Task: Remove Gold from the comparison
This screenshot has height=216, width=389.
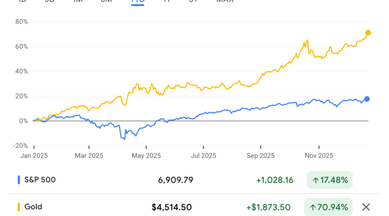Action: tap(366, 207)
